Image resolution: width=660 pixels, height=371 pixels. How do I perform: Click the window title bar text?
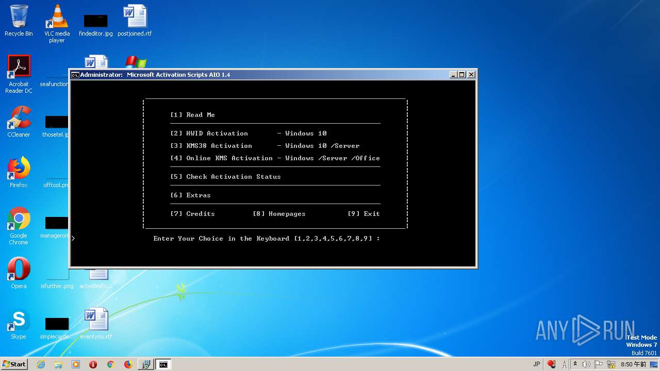[x=155, y=75]
